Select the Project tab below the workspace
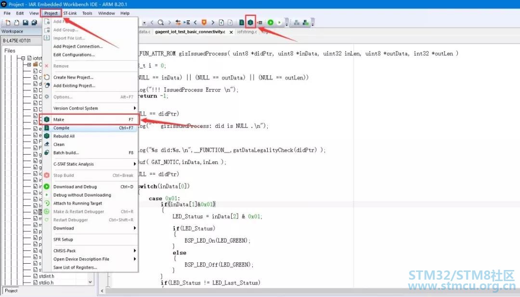Viewport: 520px width, 297px height. [x=11, y=291]
